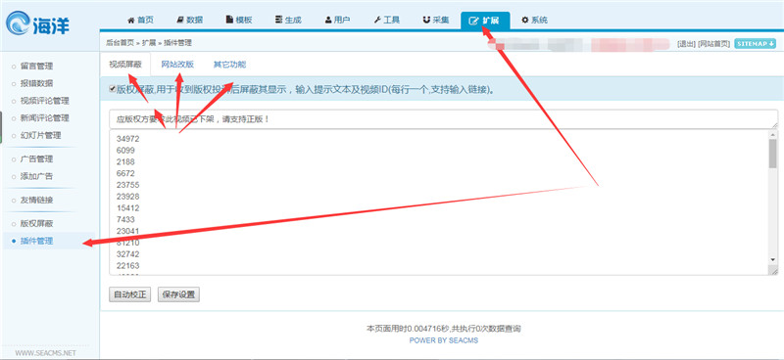Select 插件管理 in the sidebar
The width and height of the screenshot is (784, 360).
[36, 242]
